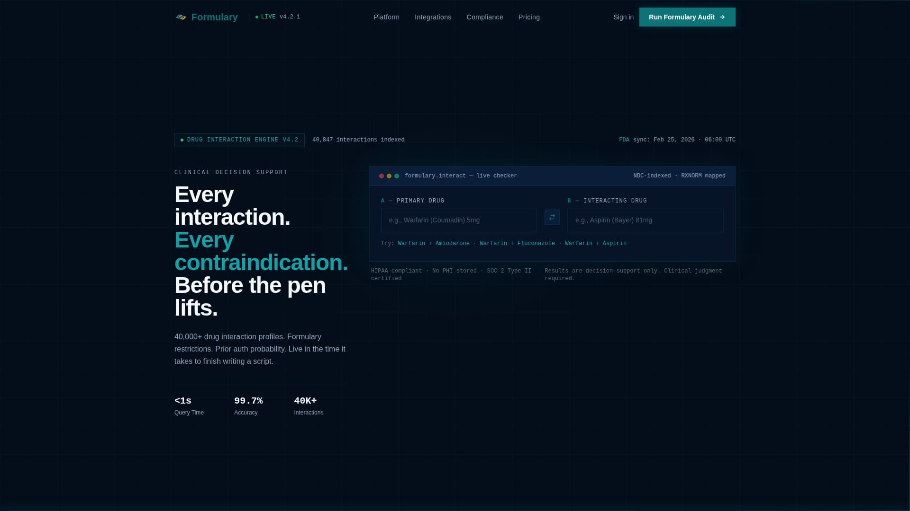The height and width of the screenshot is (511, 910).
Task: Click the 40,847 interactions indexed text
Action: tap(358, 140)
